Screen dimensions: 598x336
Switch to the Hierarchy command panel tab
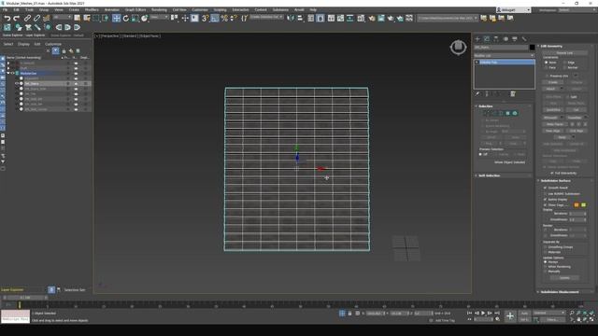[x=496, y=39]
